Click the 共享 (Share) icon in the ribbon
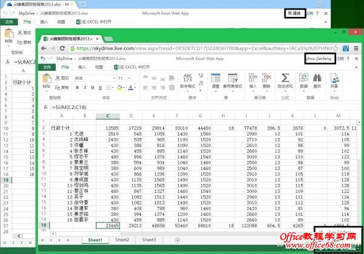The image size is (364, 254). click(334, 80)
